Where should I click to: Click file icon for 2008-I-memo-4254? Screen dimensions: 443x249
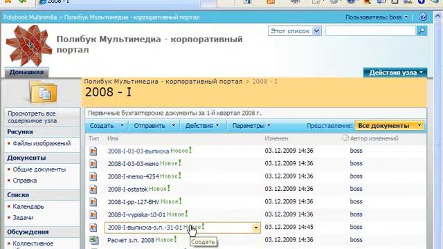[x=93, y=176]
